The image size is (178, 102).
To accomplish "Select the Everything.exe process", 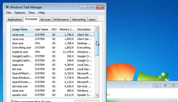I will pos(53,48).
